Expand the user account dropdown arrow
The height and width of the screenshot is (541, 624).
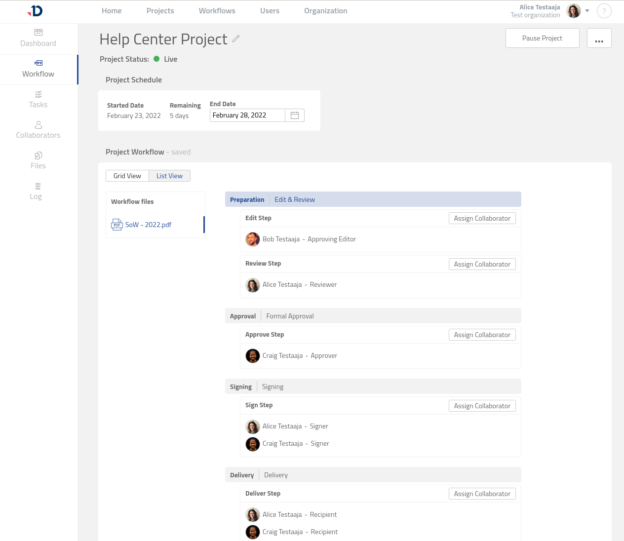point(587,11)
